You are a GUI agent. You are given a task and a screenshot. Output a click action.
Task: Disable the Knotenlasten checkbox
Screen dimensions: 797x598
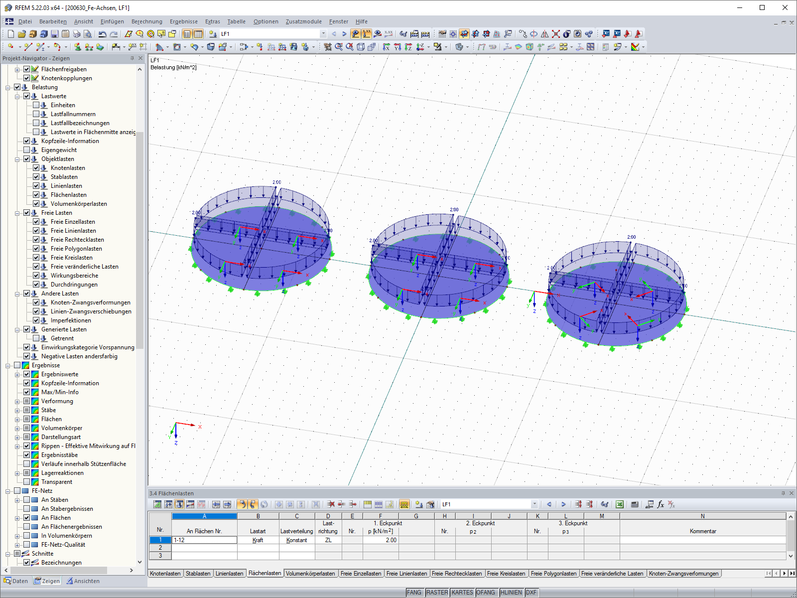pyautogui.click(x=36, y=168)
